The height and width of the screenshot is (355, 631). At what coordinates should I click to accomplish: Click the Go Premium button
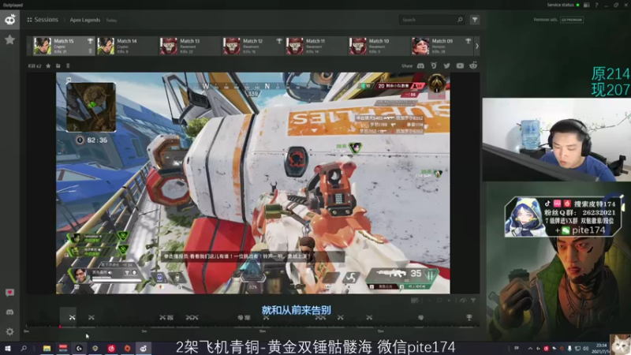572,20
